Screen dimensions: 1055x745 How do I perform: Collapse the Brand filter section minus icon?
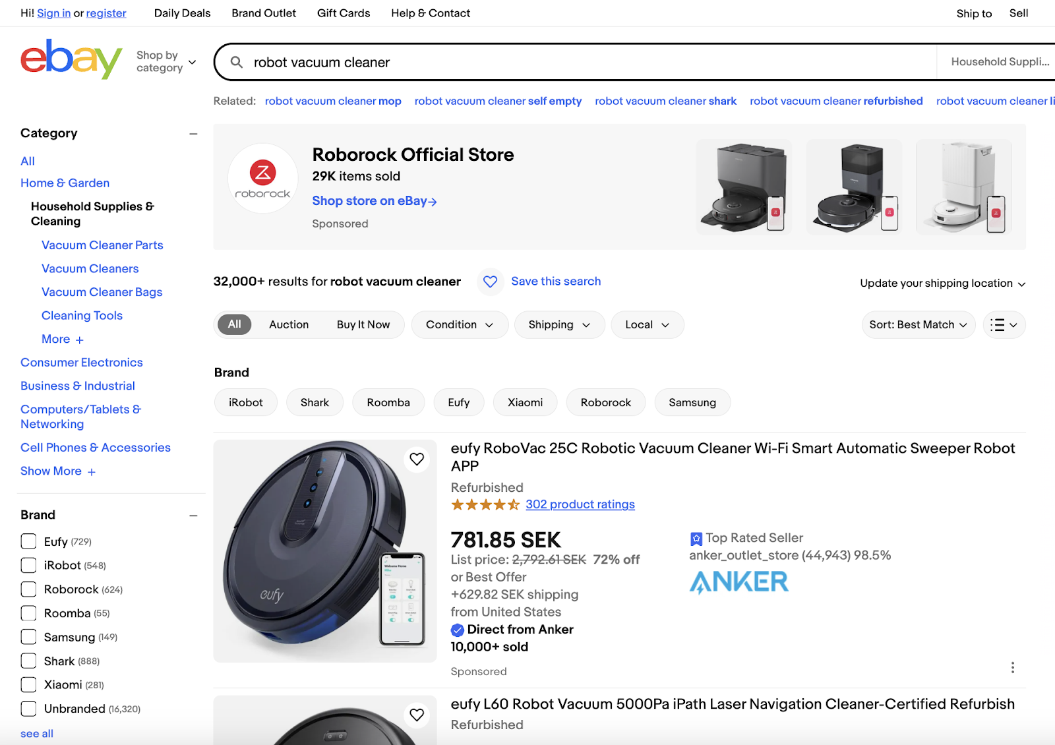click(193, 515)
